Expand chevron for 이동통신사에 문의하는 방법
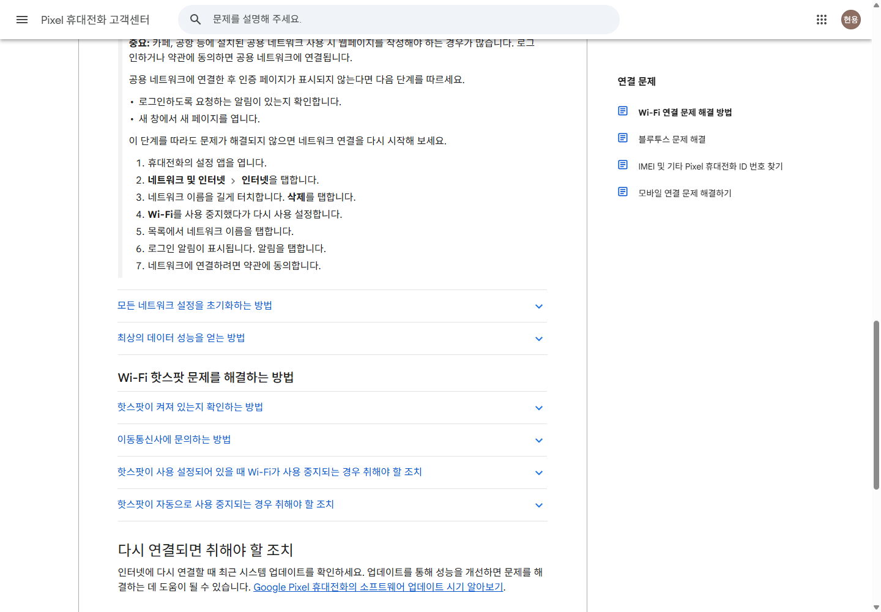Image resolution: width=881 pixels, height=612 pixels. click(539, 440)
